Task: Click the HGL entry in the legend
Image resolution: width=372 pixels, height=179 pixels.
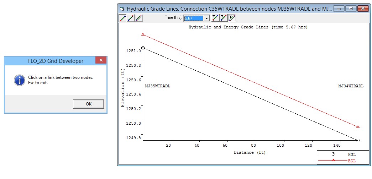Action: 352,154
